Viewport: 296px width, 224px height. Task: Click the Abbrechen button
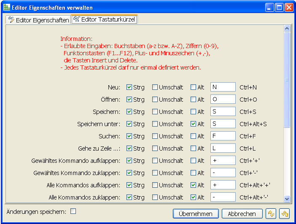pyautogui.click(x=242, y=213)
